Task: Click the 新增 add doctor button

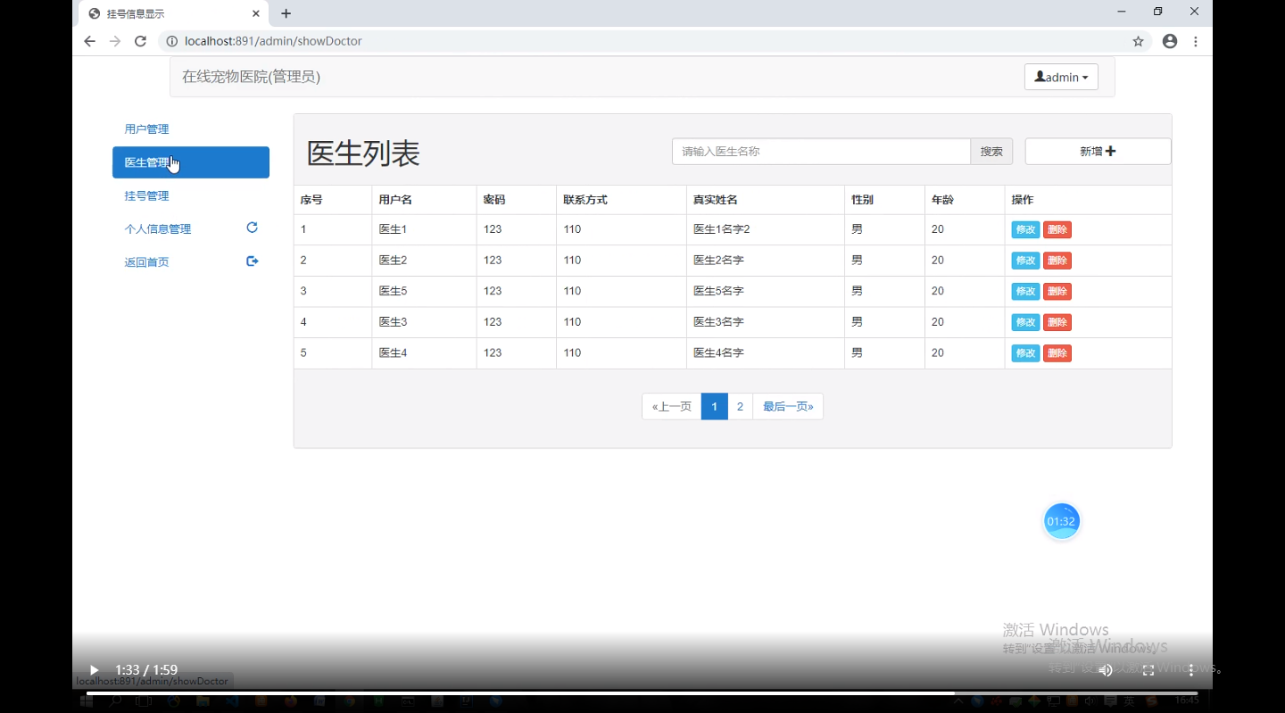Action: coord(1098,152)
